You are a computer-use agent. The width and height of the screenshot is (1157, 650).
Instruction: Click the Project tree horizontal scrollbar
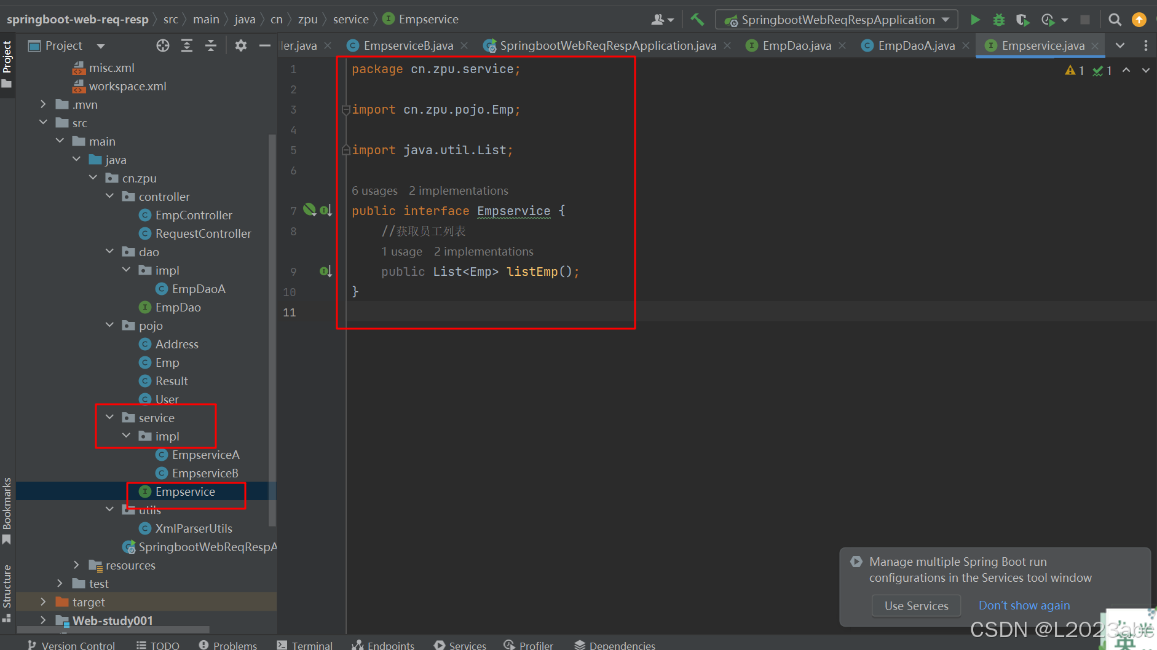click(x=114, y=629)
